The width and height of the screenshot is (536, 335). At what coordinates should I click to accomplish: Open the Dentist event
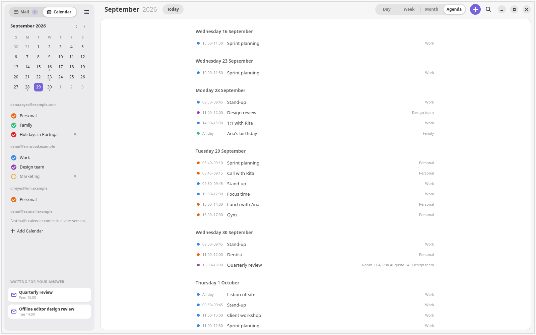[x=315, y=255]
